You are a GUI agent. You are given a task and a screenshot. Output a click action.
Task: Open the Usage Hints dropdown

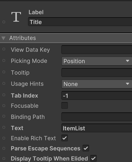click(x=97, y=84)
